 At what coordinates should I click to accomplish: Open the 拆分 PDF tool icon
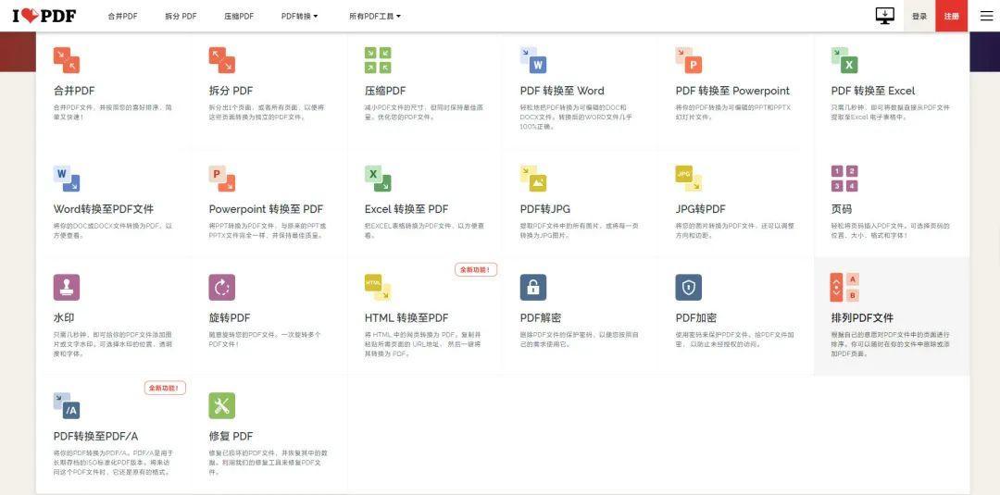click(222, 60)
